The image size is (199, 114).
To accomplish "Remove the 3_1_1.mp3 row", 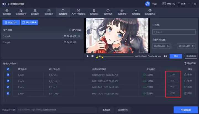I will pyautogui.click(x=188, y=93).
